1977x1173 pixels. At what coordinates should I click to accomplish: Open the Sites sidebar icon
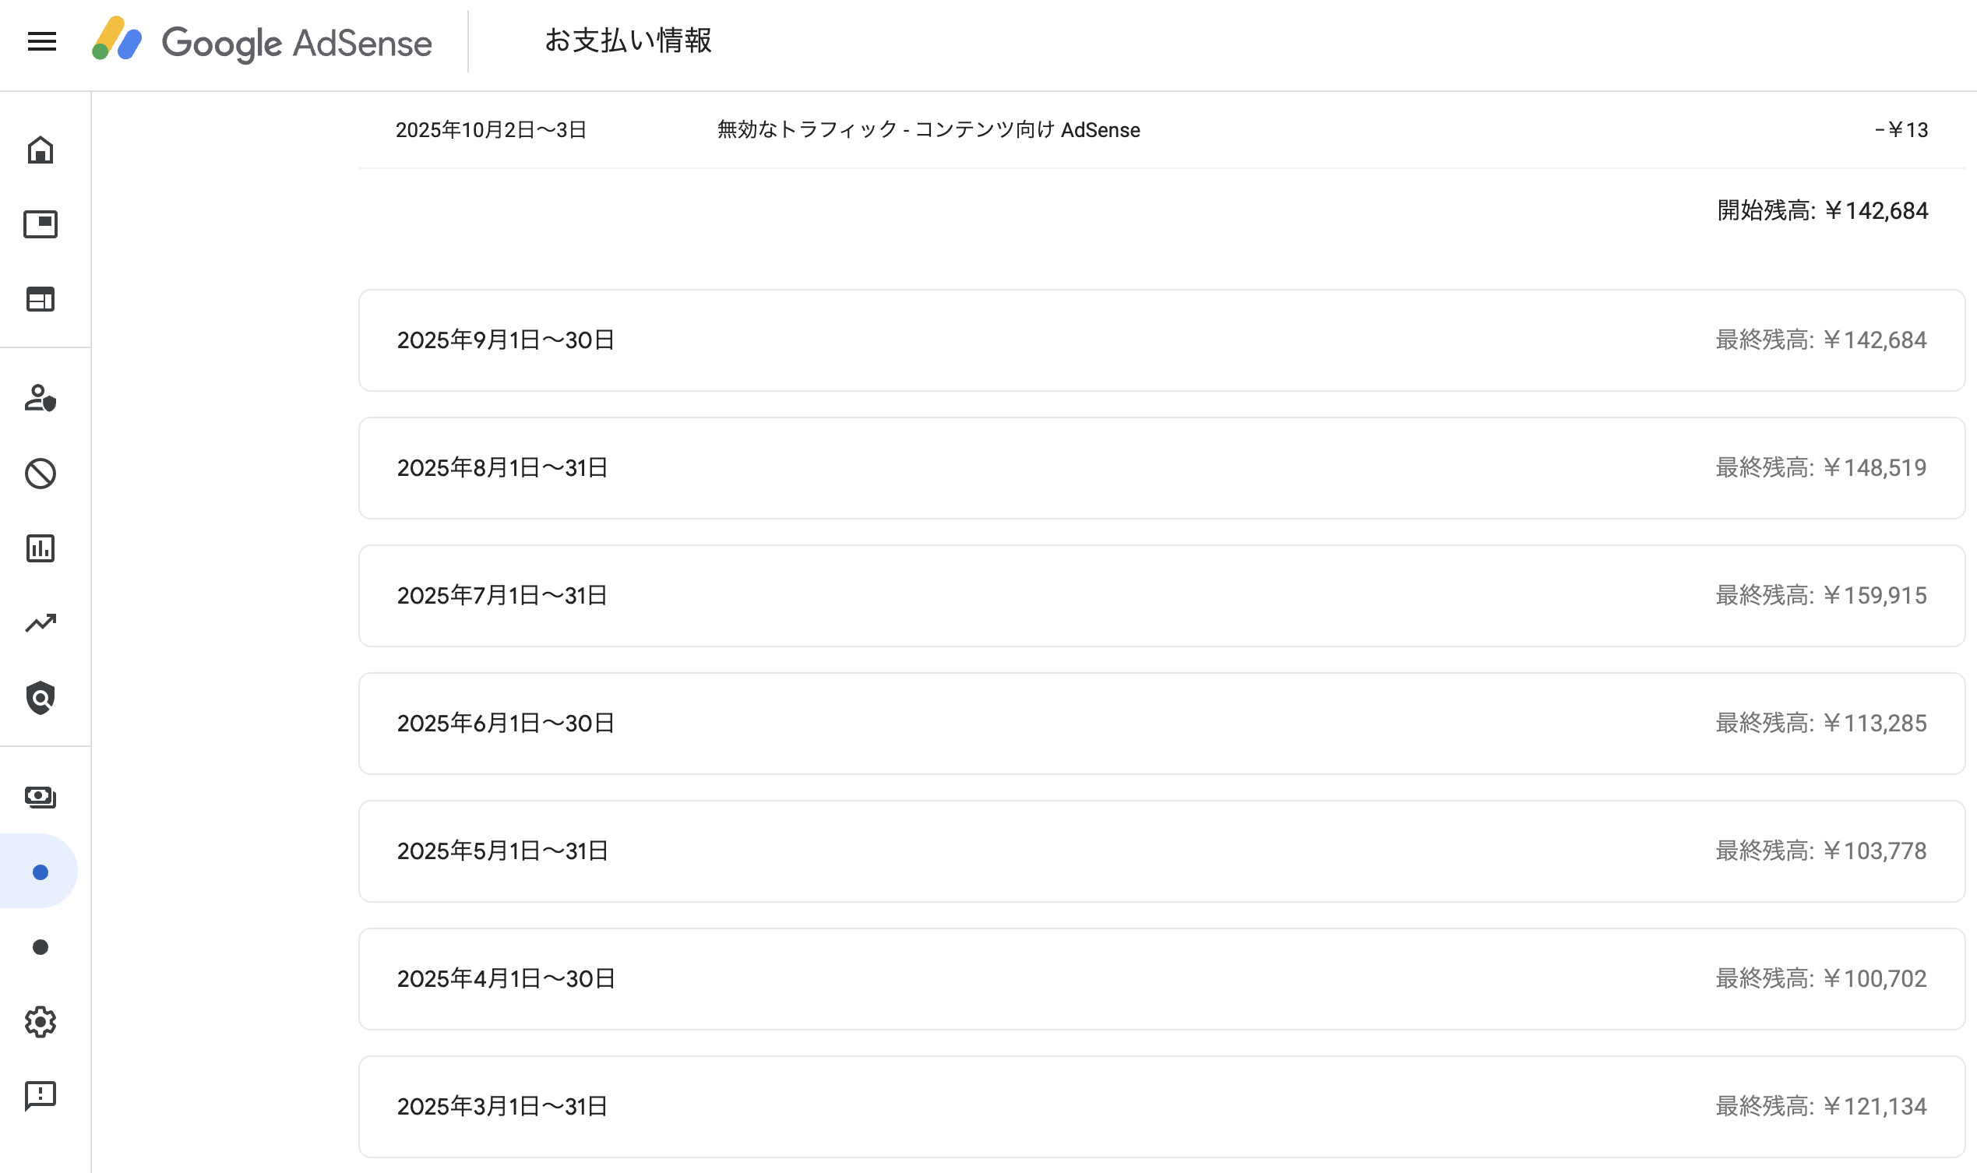tap(41, 299)
